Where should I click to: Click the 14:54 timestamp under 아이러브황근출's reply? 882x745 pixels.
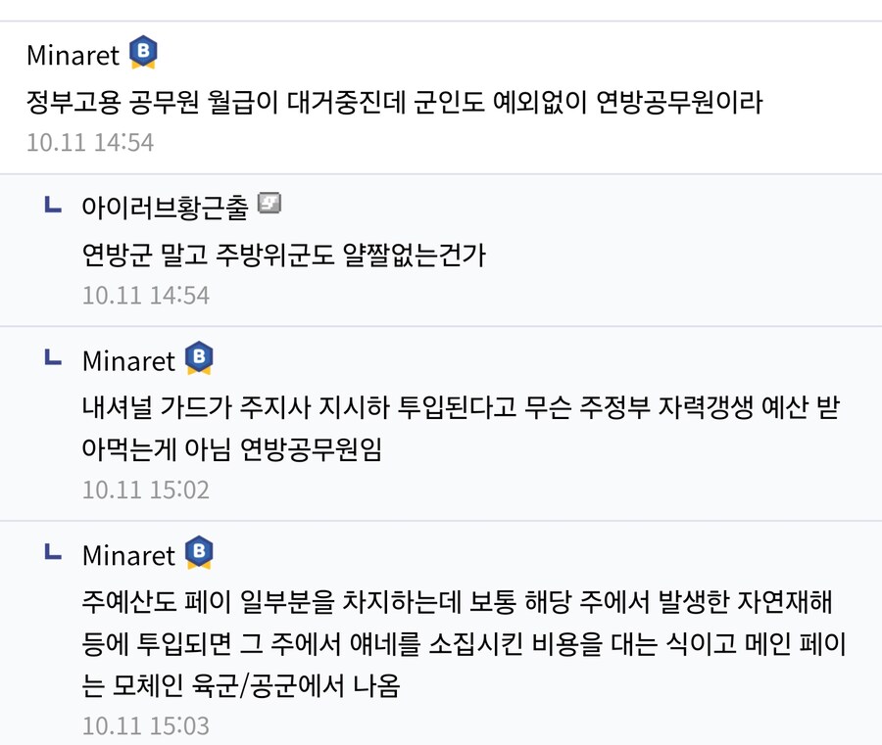click(146, 295)
